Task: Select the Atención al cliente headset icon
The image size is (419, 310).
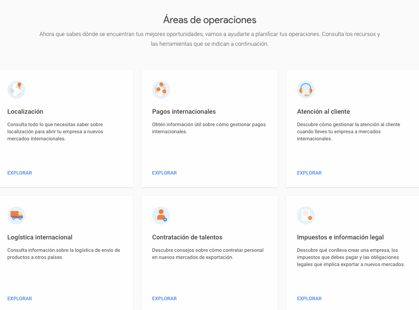Action: coord(306,89)
